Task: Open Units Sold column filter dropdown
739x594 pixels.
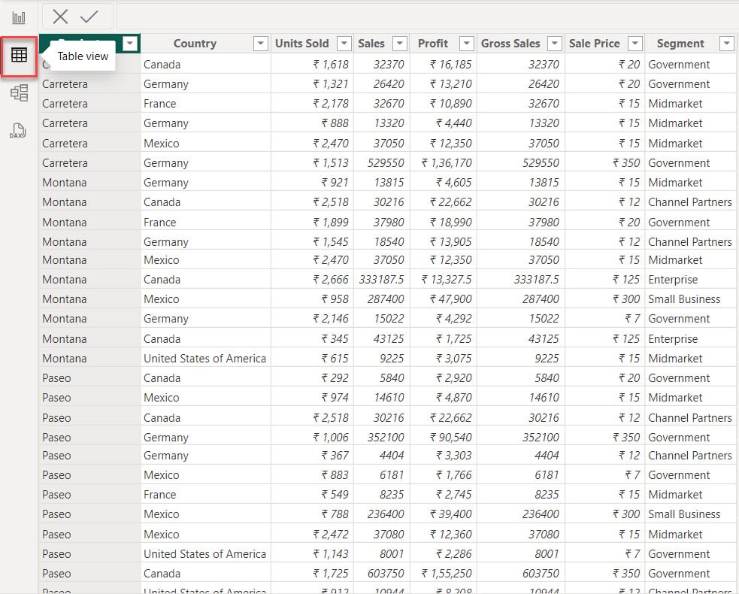Action: [x=344, y=44]
